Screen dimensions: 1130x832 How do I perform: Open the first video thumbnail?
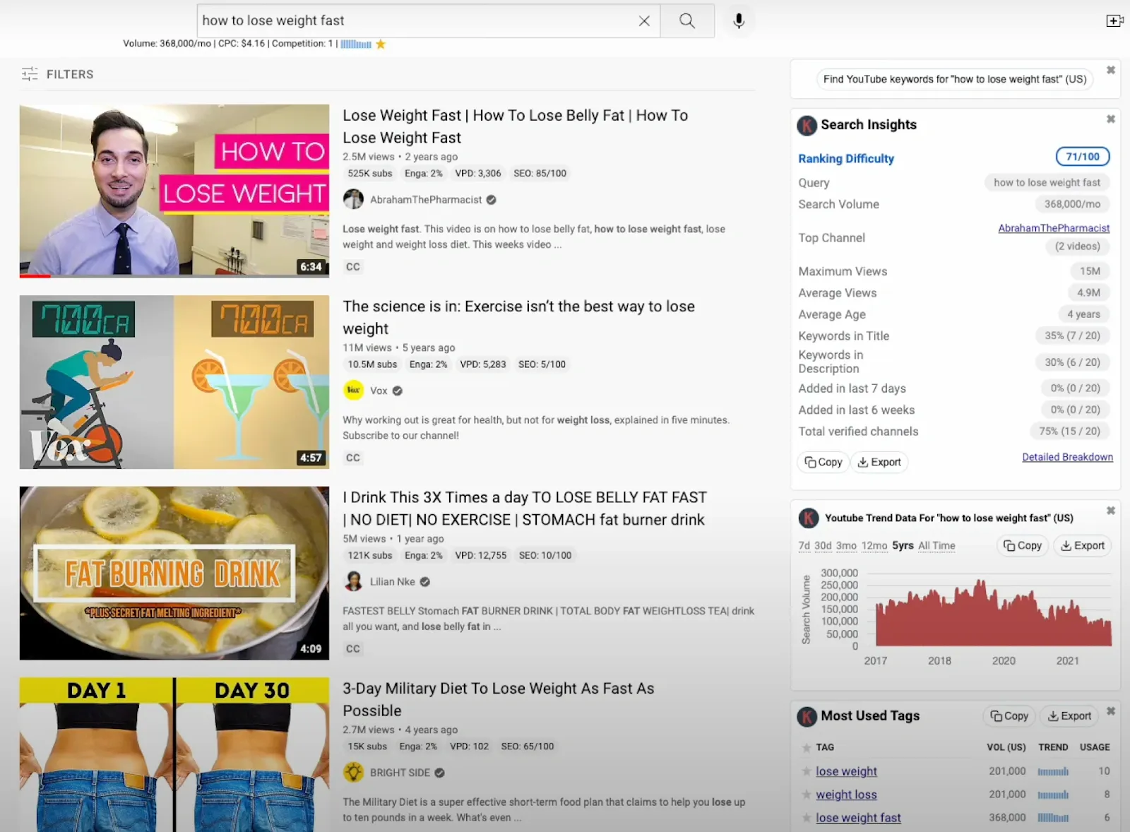(x=174, y=191)
